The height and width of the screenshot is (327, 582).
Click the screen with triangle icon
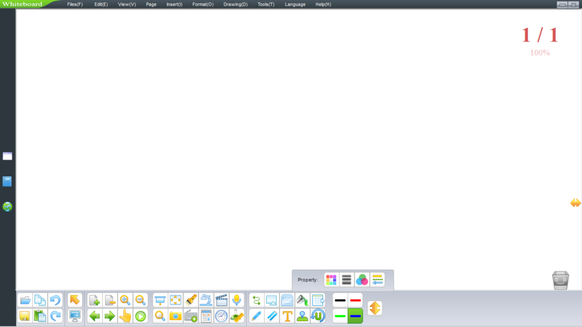coord(272,300)
